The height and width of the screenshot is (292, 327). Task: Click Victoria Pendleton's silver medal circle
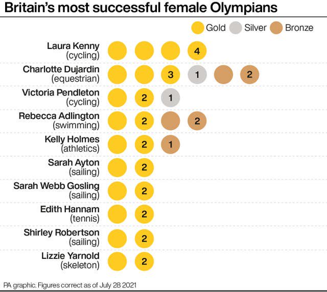click(x=171, y=98)
